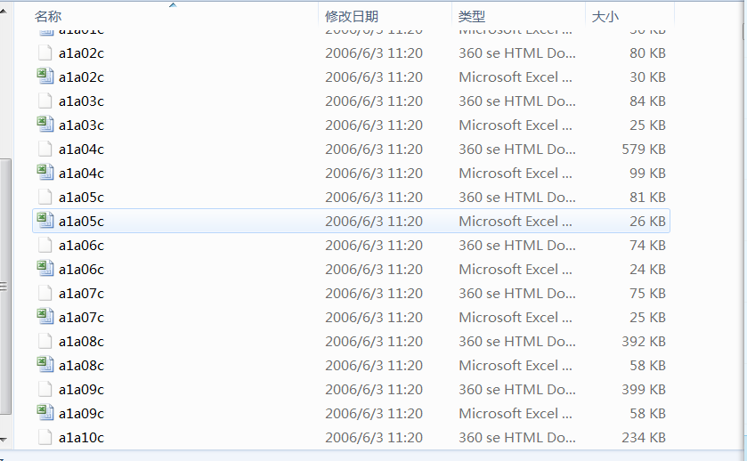Sort files by the 修改日期 column header
Viewport: 747px width, 461px height.
352,16
